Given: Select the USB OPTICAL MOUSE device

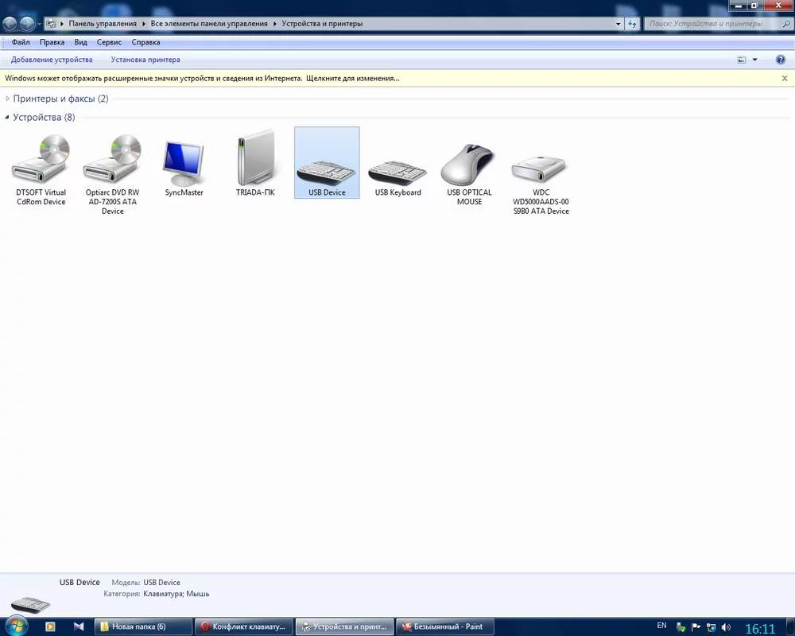Looking at the screenshot, I should pos(470,174).
